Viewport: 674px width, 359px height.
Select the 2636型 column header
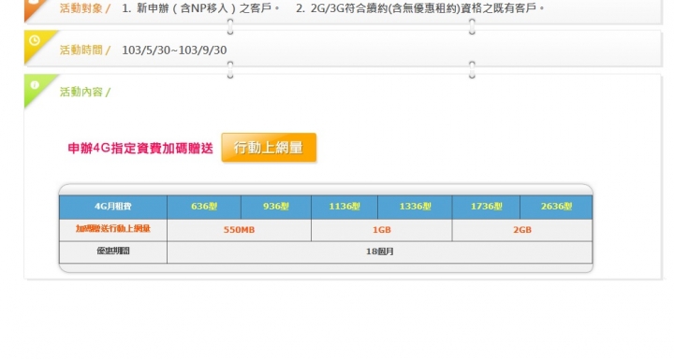pos(556,207)
